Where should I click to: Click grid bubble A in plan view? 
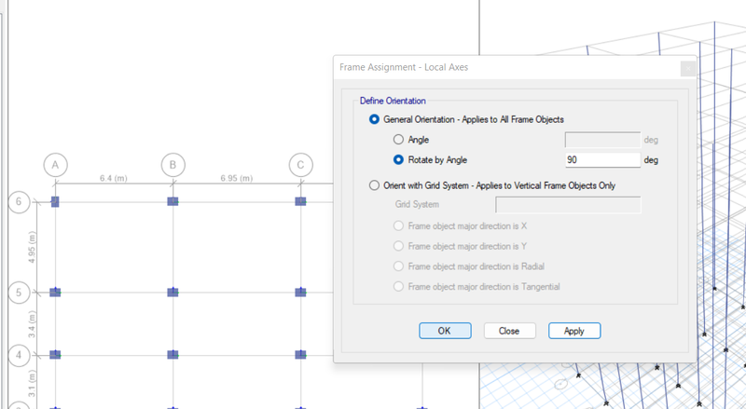55,165
